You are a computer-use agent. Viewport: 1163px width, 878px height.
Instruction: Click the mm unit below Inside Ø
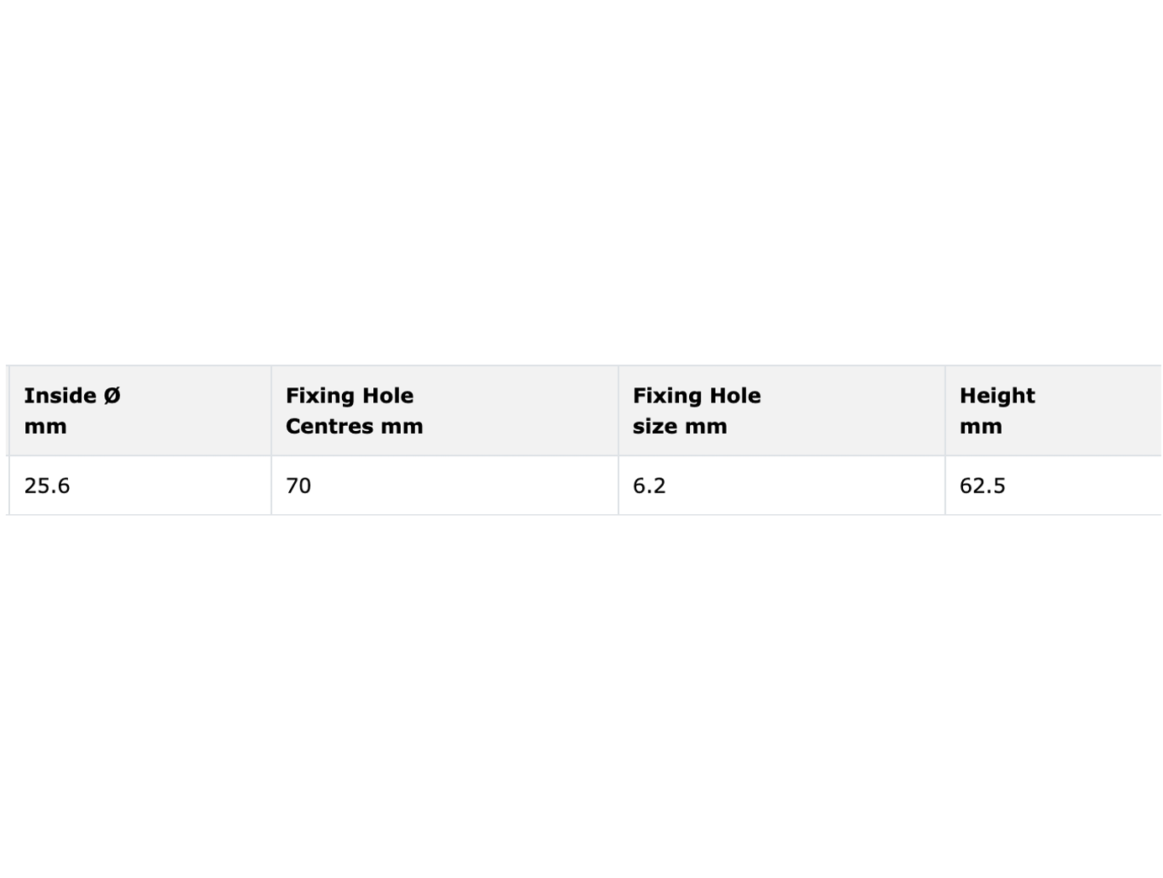click(45, 426)
